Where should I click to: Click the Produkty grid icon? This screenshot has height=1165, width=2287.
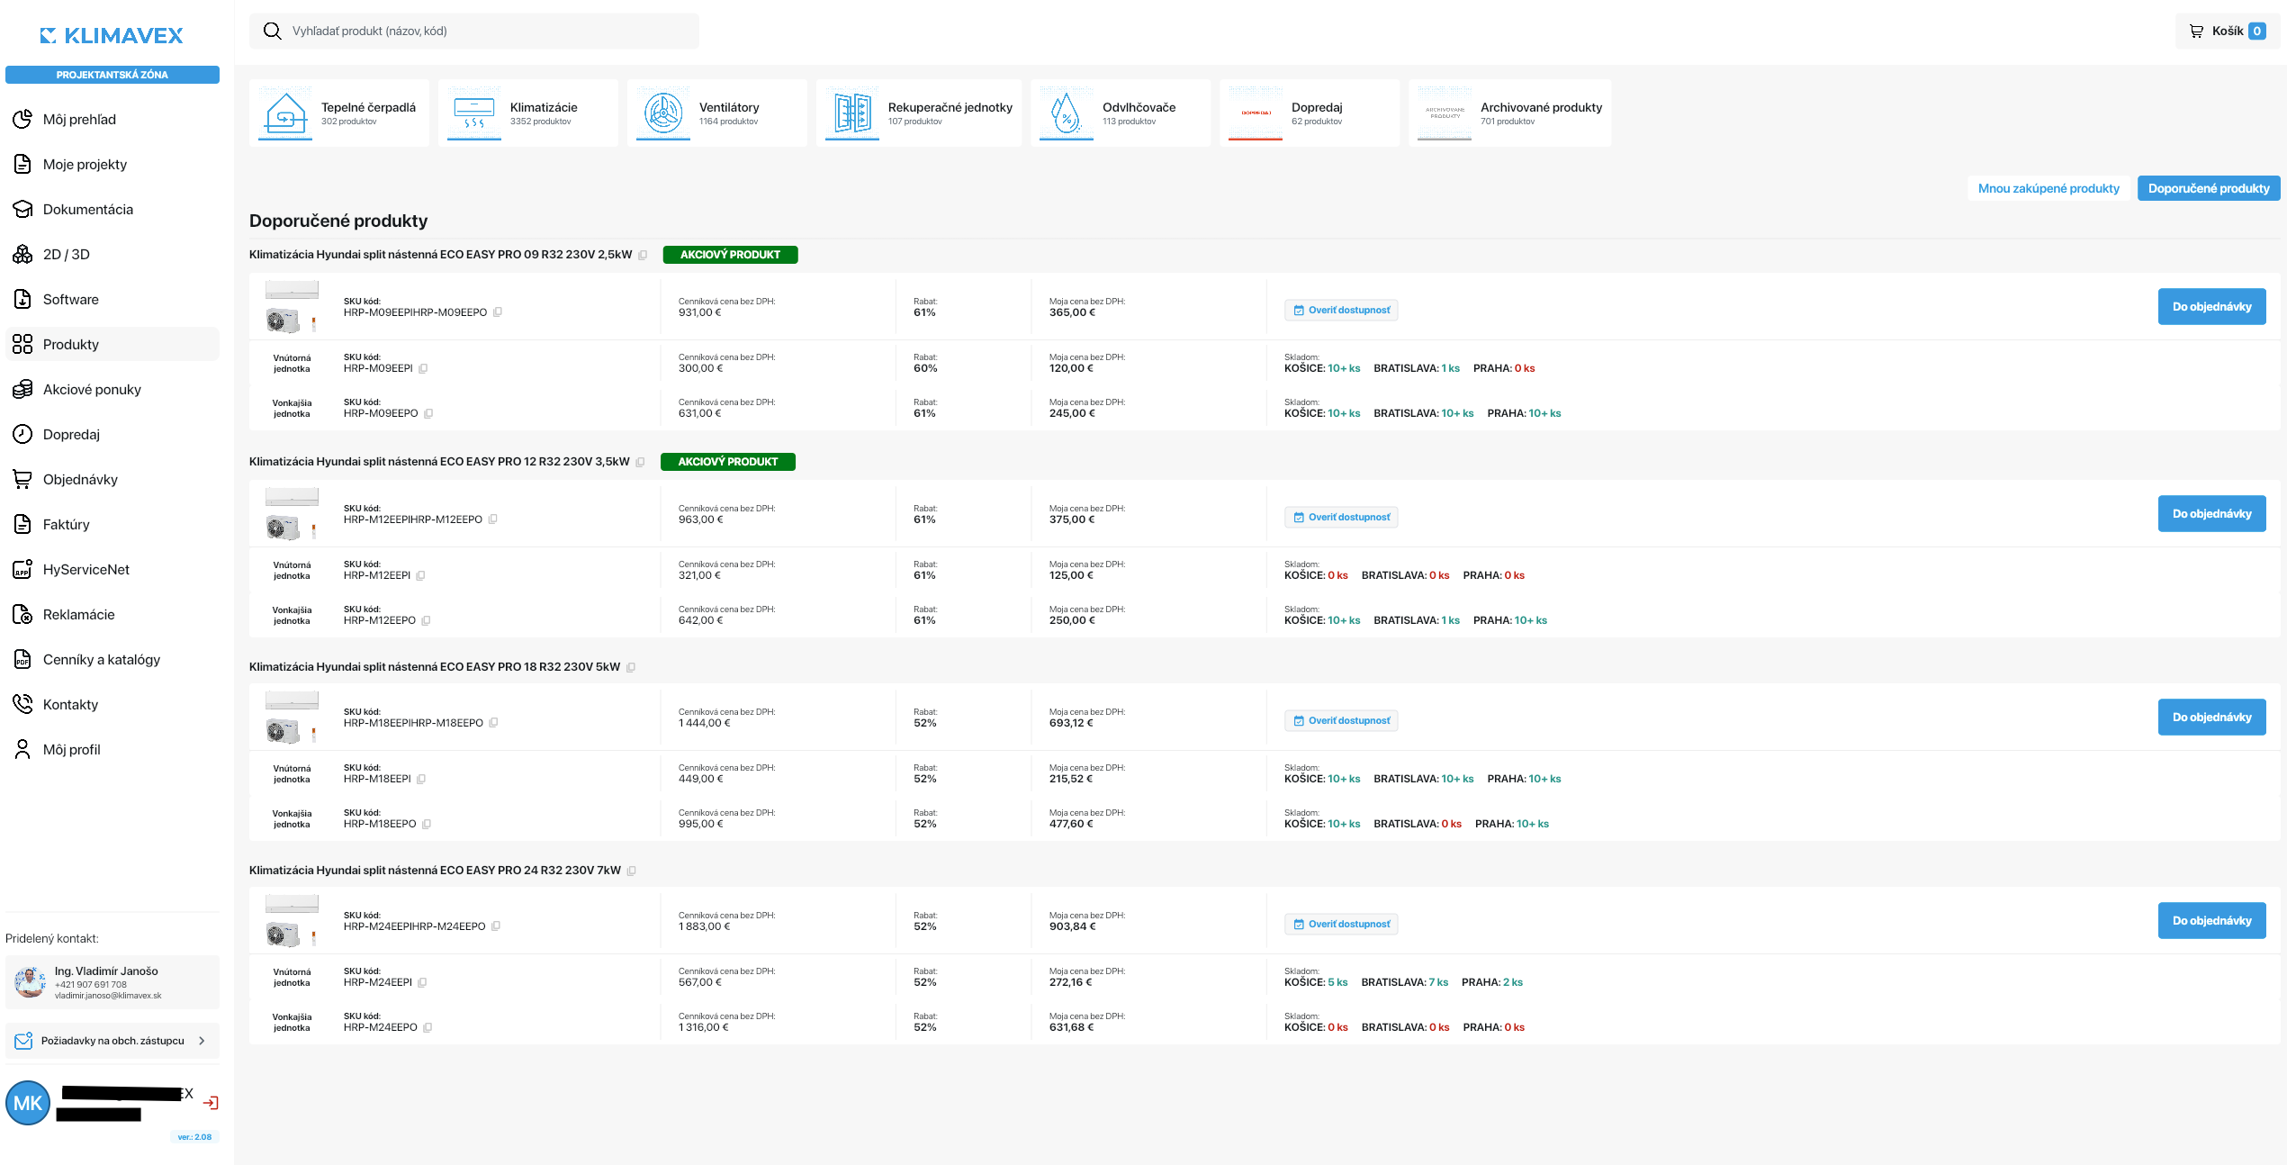pyautogui.click(x=23, y=344)
